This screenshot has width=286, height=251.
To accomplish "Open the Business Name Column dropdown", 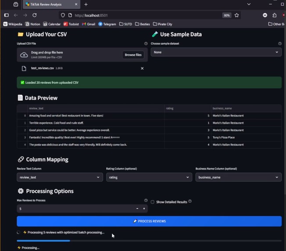I will (x=239, y=177).
